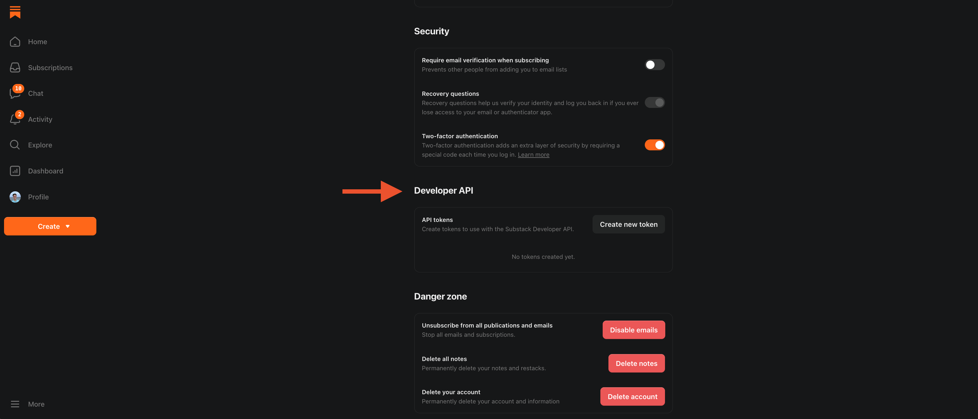This screenshot has height=419, width=978.
Task: Open the Dashboard analytics view
Action: (46, 171)
